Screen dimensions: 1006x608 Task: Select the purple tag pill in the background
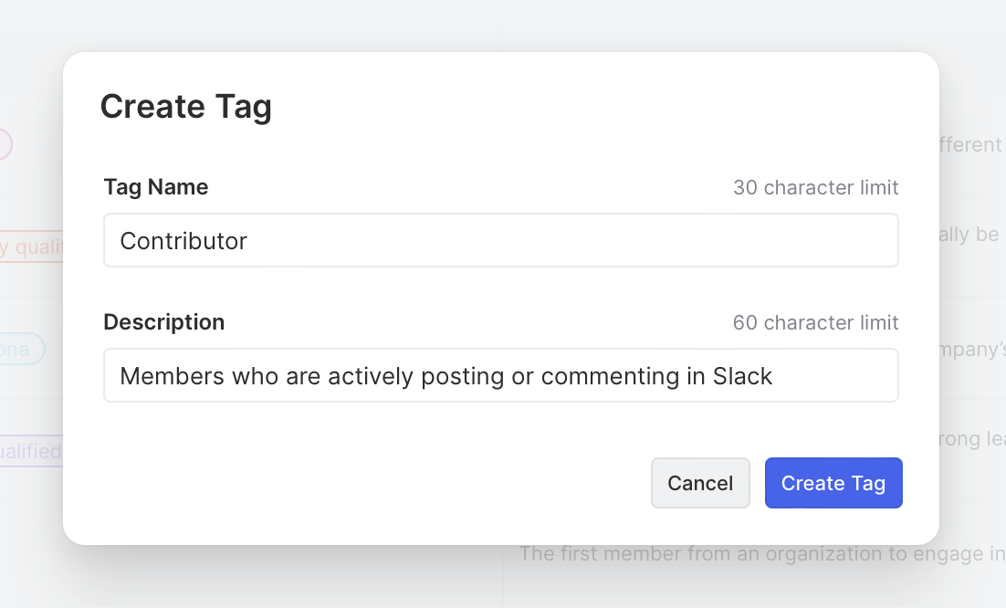pyautogui.click(x=31, y=451)
